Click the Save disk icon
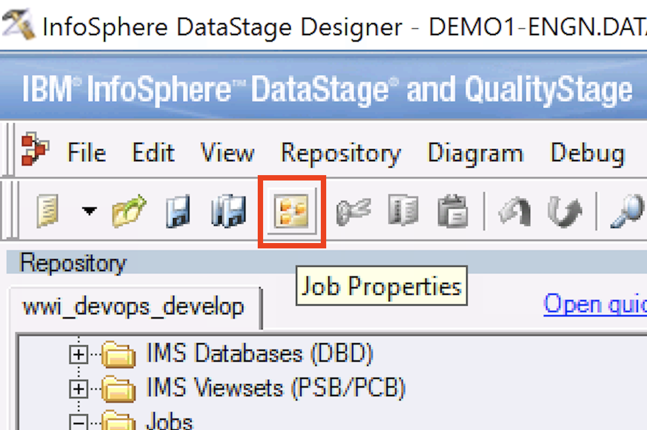 click(177, 211)
